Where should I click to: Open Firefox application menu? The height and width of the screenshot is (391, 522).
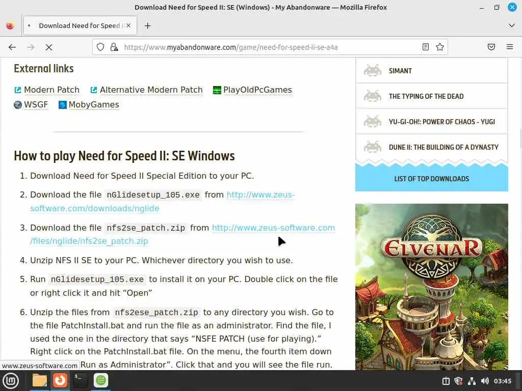510,47
